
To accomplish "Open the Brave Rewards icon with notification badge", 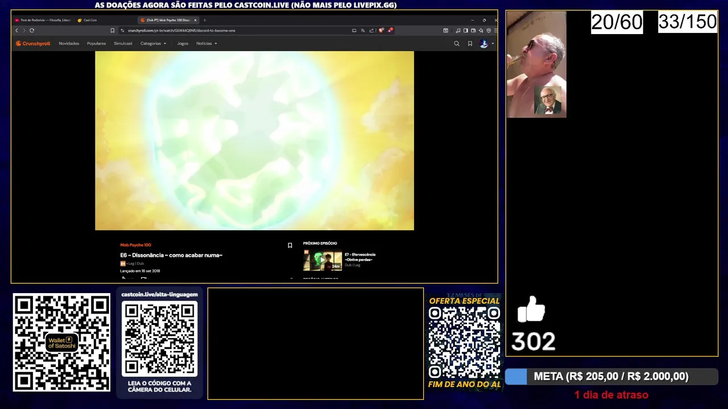I will [390, 30].
